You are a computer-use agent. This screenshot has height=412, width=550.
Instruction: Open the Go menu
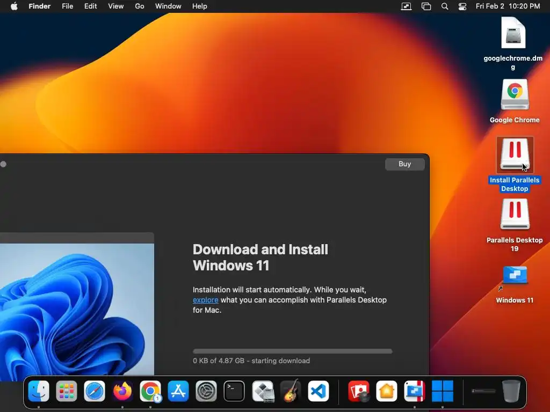tap(140, 6)
